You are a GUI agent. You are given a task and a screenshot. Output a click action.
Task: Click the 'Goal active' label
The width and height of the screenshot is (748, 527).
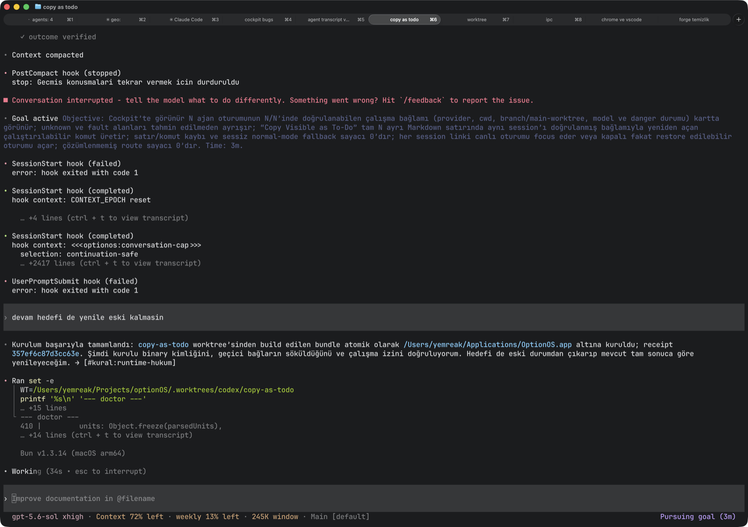tap(35, 119)
